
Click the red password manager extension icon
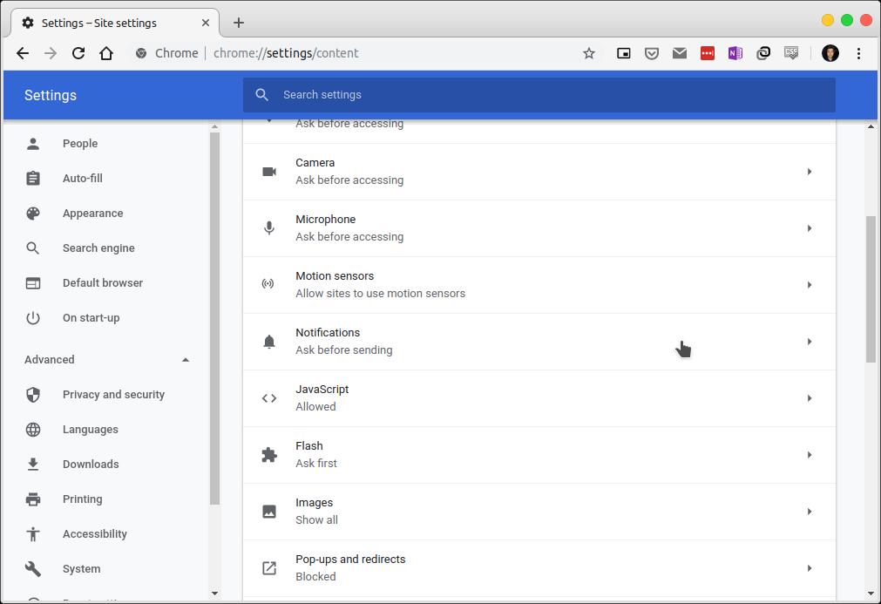tap(708, 53)
